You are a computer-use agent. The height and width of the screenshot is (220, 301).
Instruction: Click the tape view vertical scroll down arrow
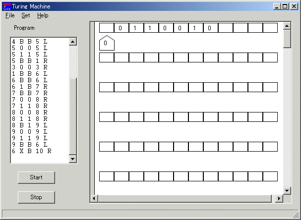tap(287, 190)
